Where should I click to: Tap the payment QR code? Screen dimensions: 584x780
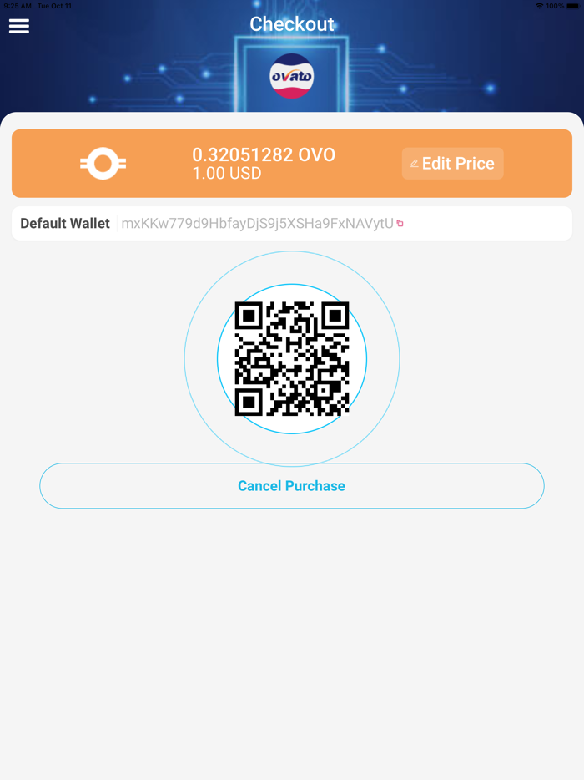[292, 358]
